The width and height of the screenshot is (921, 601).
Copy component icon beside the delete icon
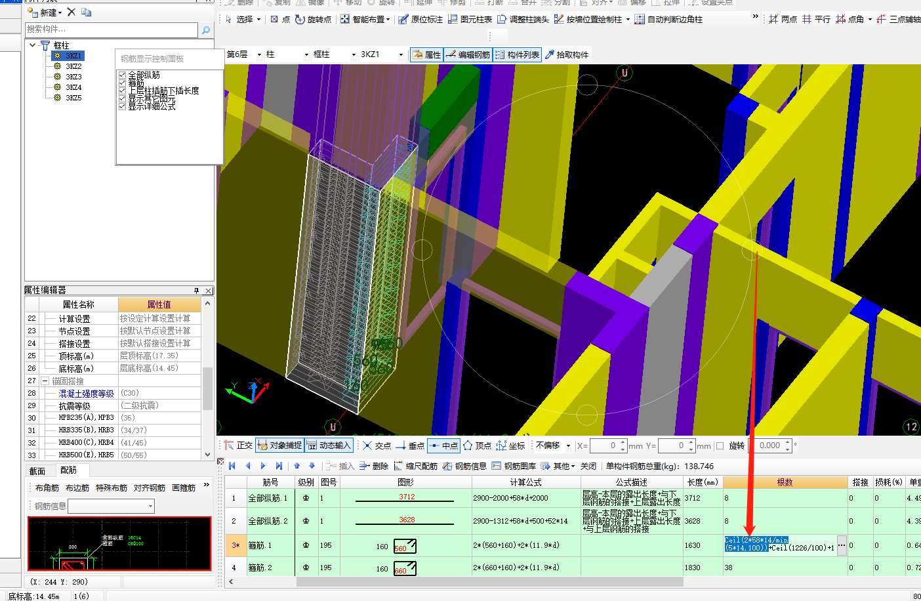[x=87, y=12]
